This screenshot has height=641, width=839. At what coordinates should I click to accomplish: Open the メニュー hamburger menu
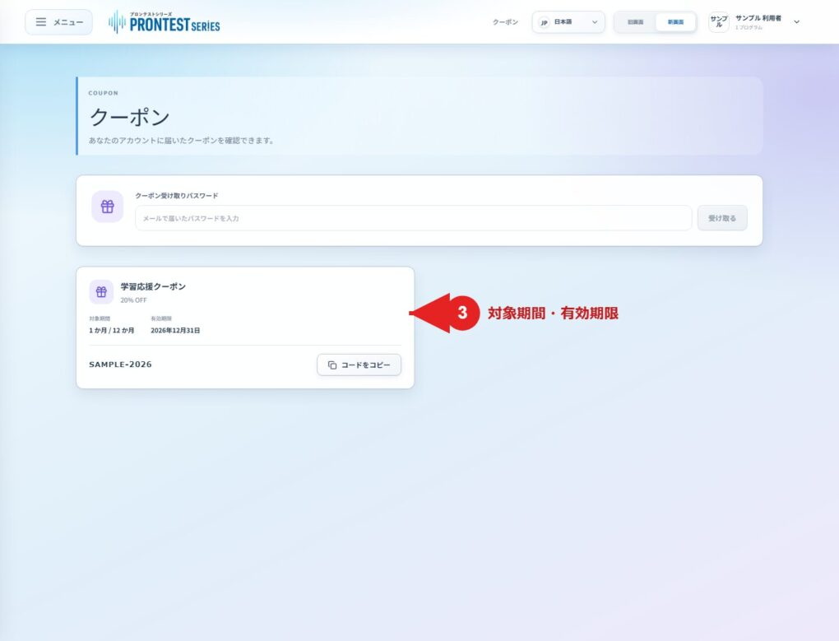click(59, 22)
